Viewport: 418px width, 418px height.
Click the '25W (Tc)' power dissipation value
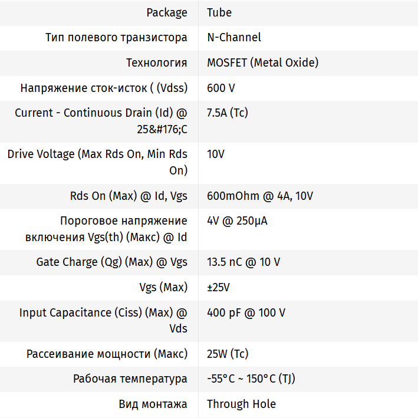coord(228,354)
